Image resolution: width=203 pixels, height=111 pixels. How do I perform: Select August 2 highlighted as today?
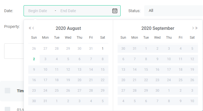point(34,59)
